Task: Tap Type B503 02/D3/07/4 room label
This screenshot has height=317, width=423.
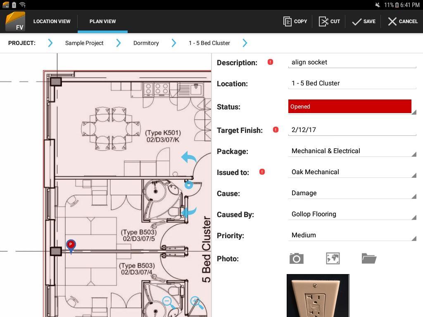Action: [137, 269]
